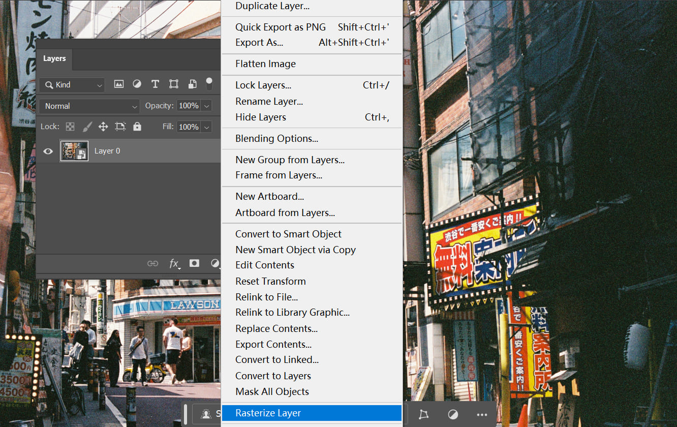This screenshot has width=677, height=427.
Task: Filter layers by type layers icon
Action: click(155, 84)
